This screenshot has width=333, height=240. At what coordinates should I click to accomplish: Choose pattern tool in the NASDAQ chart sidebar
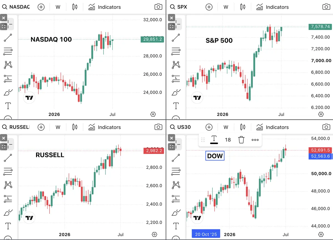(x=8, y=65)
